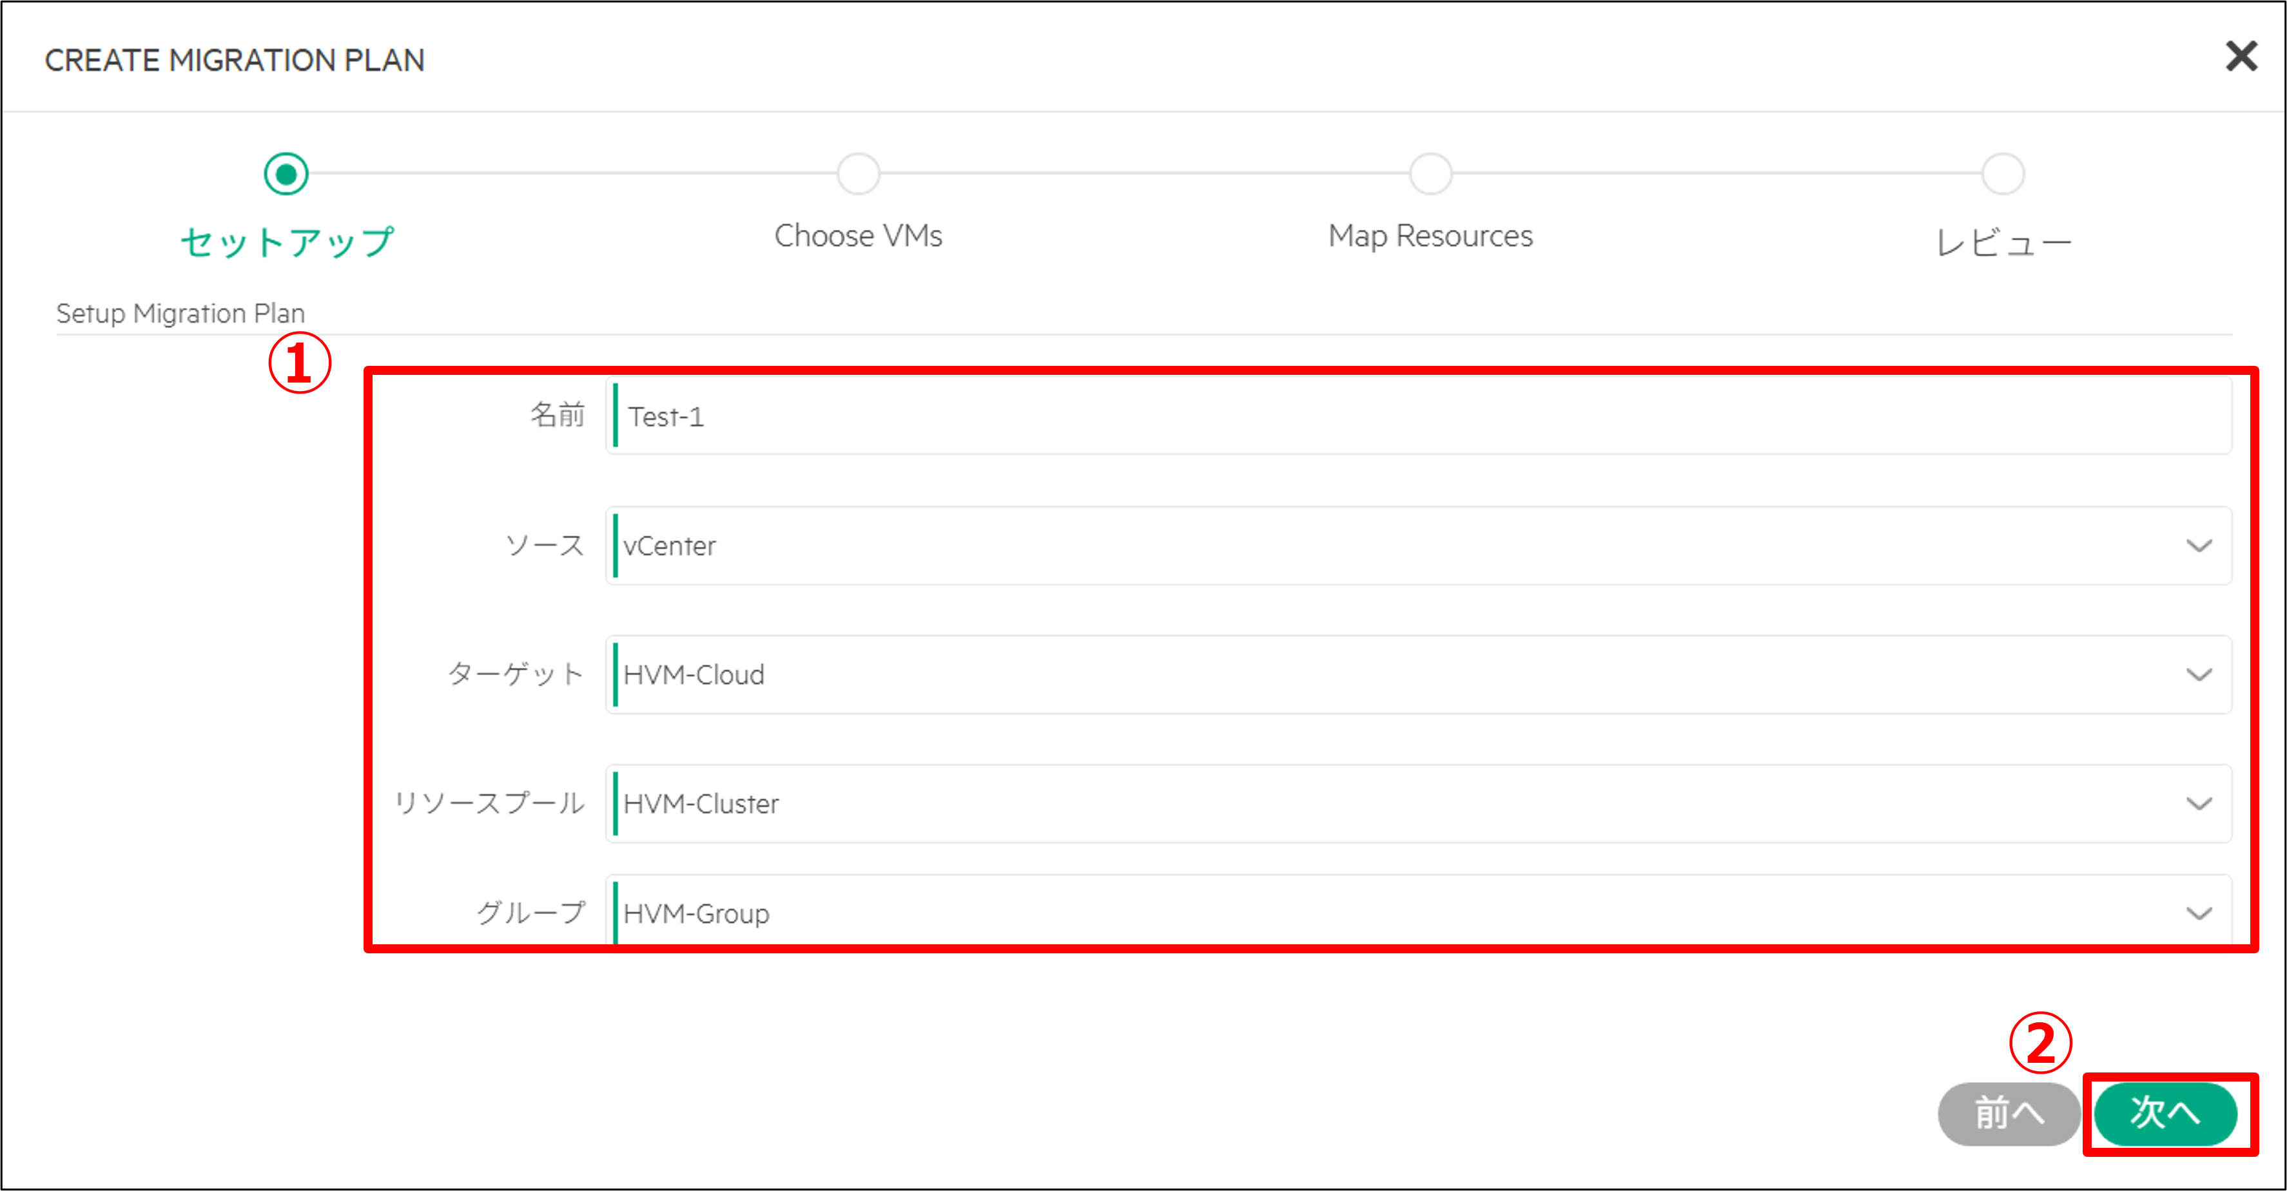Screen dimensions: 2287x1191
Task: Expand the グループ dropdown arrow
Action: tap(2198, 913)
